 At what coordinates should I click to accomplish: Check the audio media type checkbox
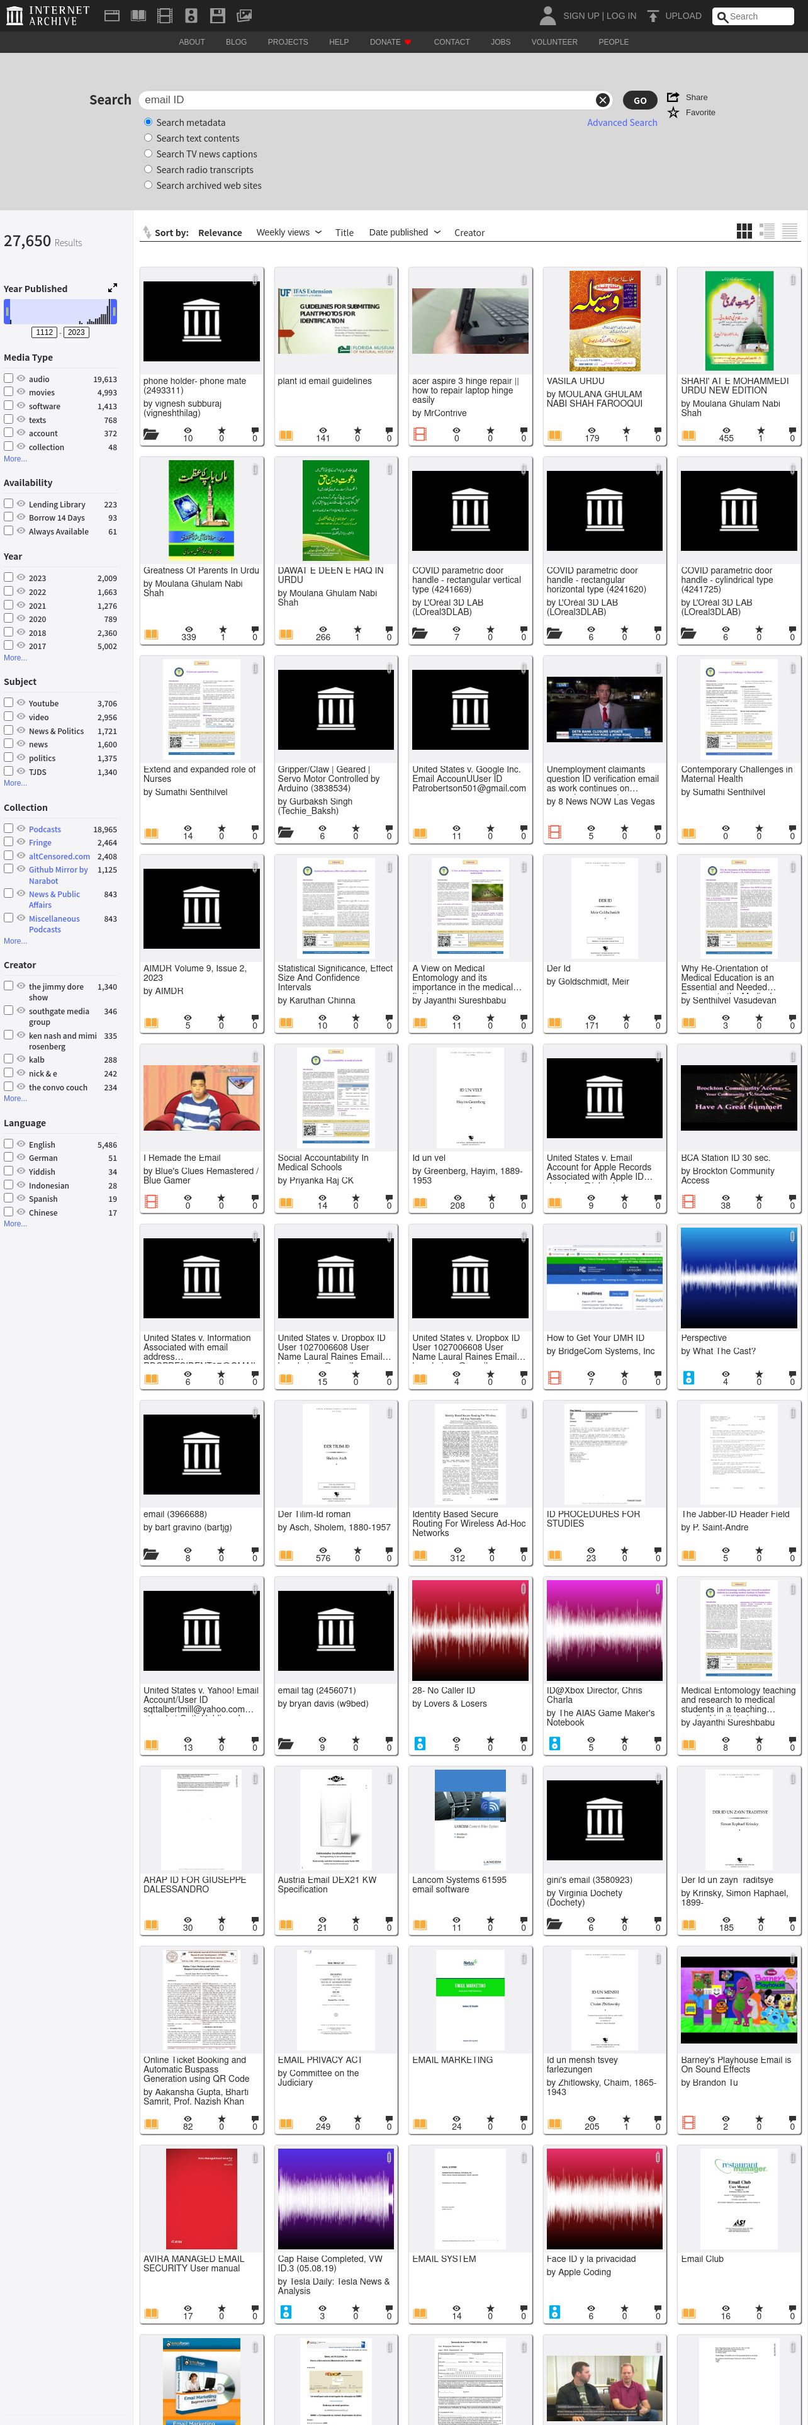click(8, 378)
